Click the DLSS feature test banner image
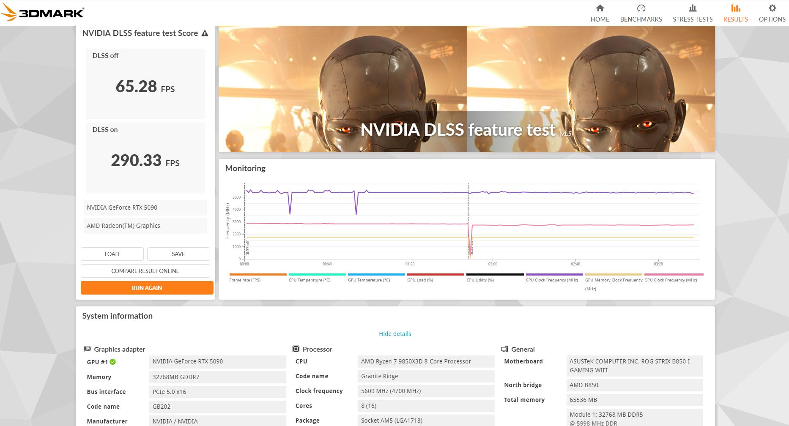Viewport: 789px width, 426px height. tap(466, 89)
